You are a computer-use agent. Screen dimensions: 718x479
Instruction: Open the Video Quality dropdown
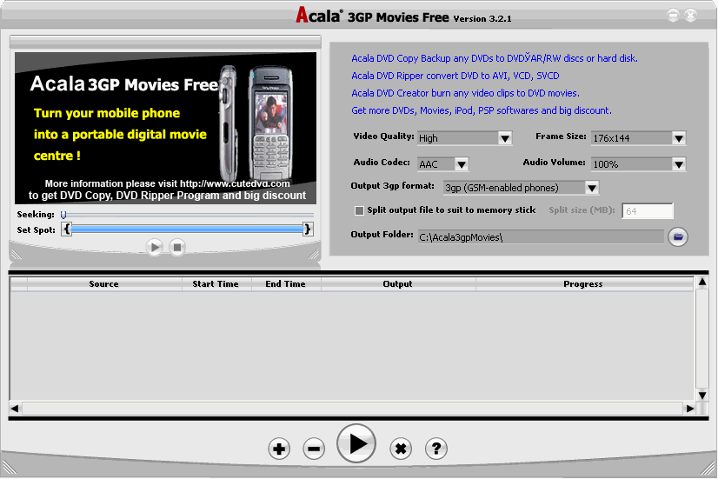click(505, 138)
